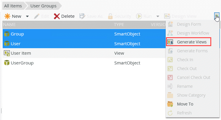Image resolution: width=221 pixels, height=120 pixels.
Task: Click the Generate Views icon in menu
Action: tap(170, 42)
